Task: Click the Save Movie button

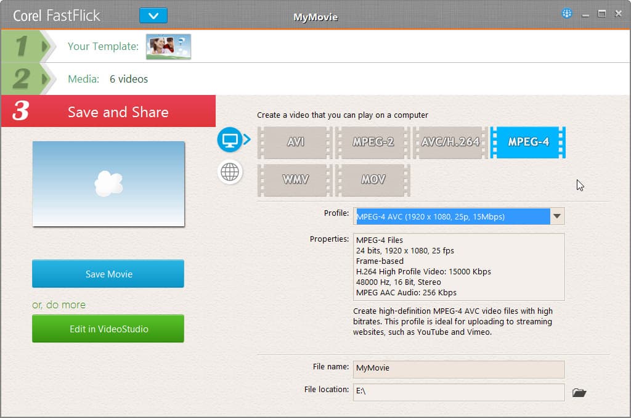Action: coord(108,274)
